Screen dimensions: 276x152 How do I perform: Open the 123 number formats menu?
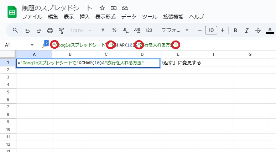pyautogui.click(x=149, y=30)
